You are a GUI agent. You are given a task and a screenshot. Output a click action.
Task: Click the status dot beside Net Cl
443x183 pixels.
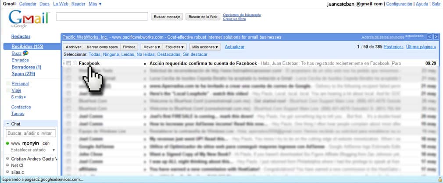7,165
